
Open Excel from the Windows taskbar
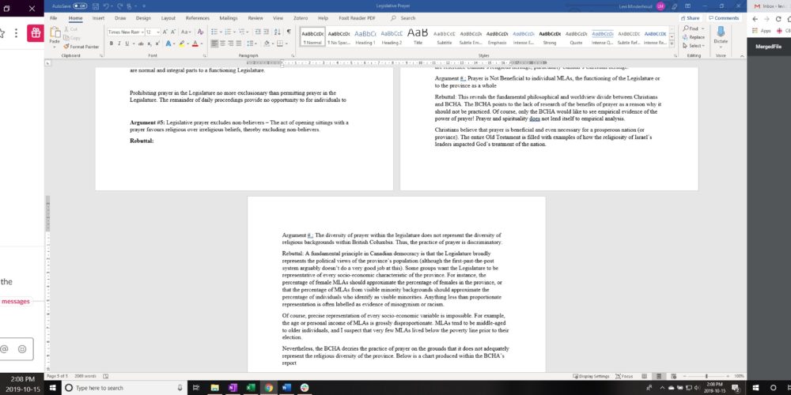[x=252, y=388]
